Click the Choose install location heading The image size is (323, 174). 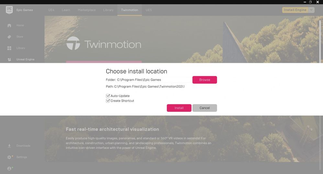coord(136,71)
